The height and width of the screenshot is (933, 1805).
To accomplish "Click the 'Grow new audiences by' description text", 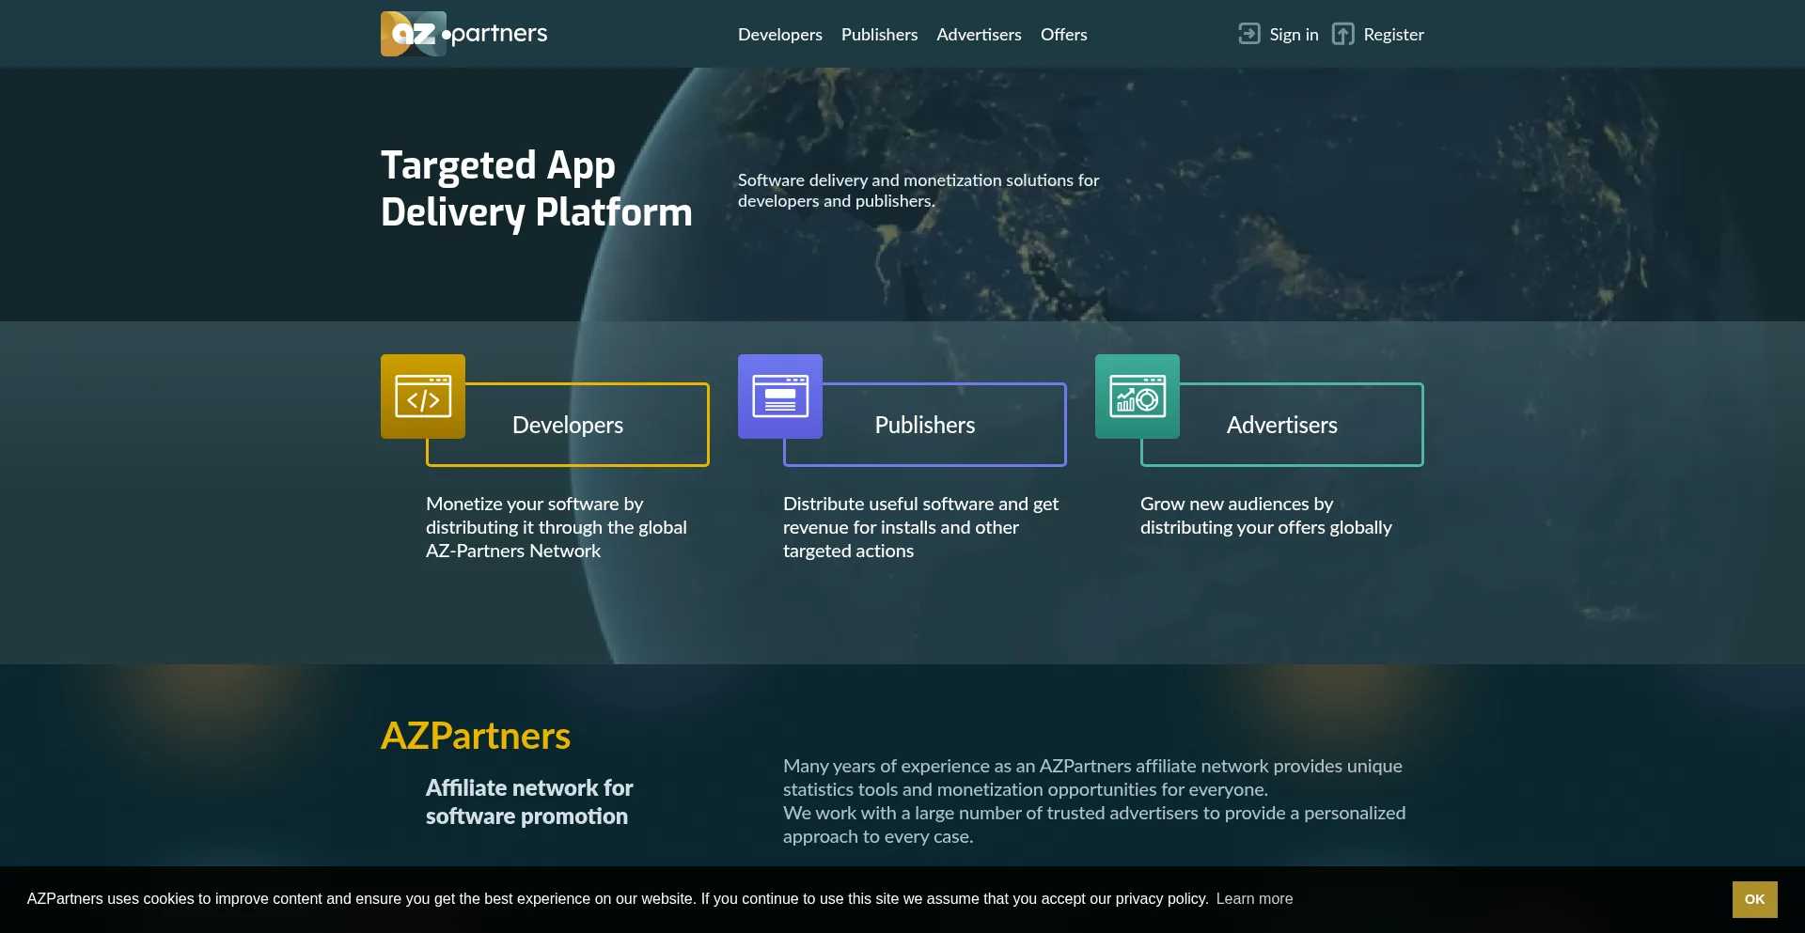I will tap(1265, 516).
